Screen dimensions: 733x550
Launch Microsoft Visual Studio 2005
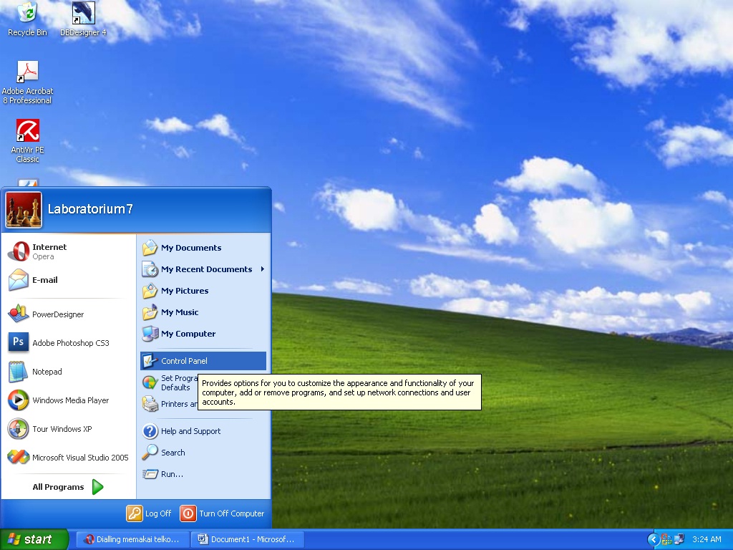pyautogui.click(x=68, y=458)
